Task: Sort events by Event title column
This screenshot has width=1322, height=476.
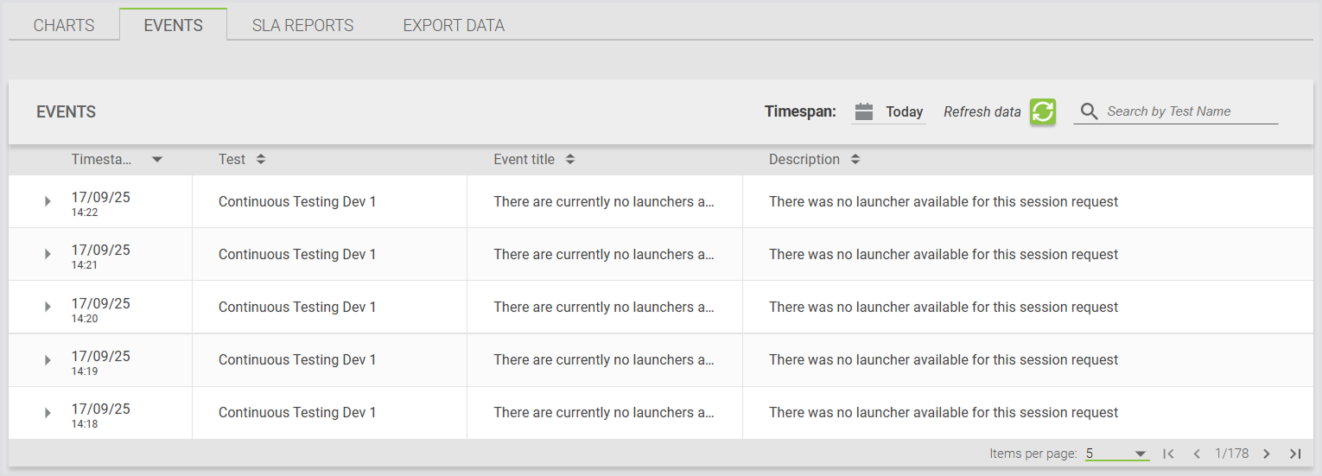Action: click(570, 160)
